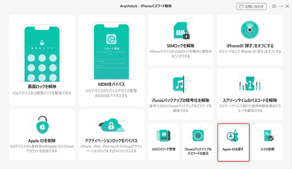Select iOSパスワード管理 label
The height and width of the screenshot is (169, 292).
coord(163,149)
